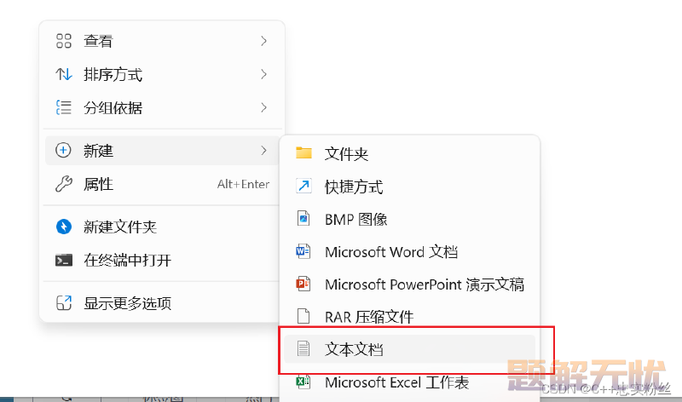Create a new RAR 压缩文件

(x=410, y=317)
